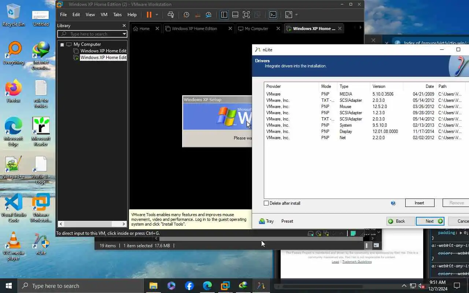Sort drivers by the Type column header
The image size is (469, 293).
[354, 86]
